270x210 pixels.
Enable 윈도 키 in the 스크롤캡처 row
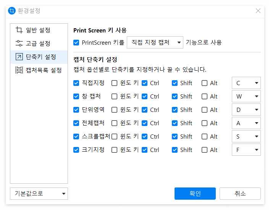114,137
